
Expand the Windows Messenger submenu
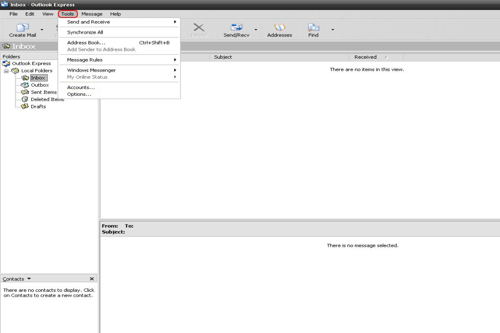119,70
